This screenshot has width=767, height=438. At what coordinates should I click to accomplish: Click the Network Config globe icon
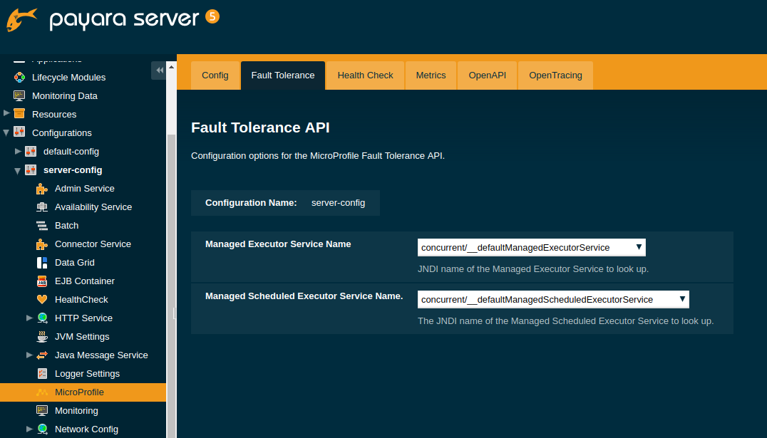click(x=42, y=429)
